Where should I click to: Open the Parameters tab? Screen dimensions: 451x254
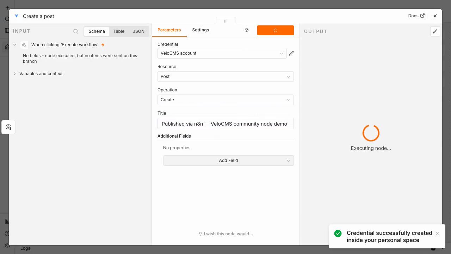click(x=169, y=30)
